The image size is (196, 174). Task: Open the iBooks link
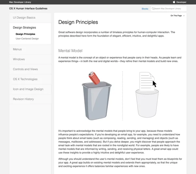tap(145, 9)
